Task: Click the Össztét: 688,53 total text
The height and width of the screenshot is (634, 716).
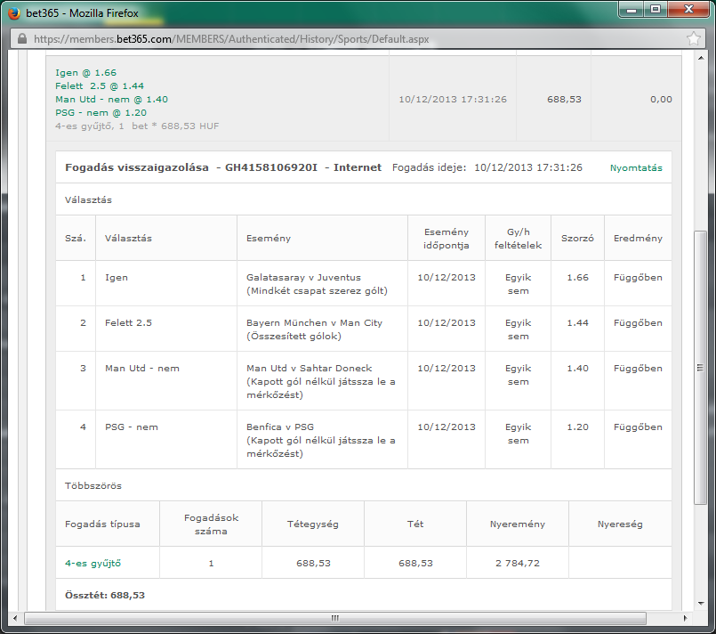Action: click(105, 595)
